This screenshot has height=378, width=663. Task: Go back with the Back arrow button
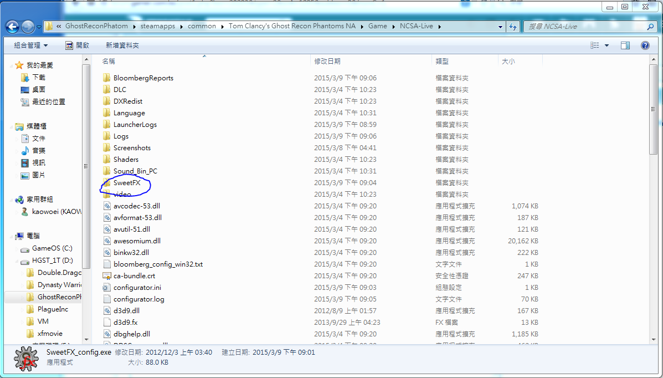tap(13, 27)
